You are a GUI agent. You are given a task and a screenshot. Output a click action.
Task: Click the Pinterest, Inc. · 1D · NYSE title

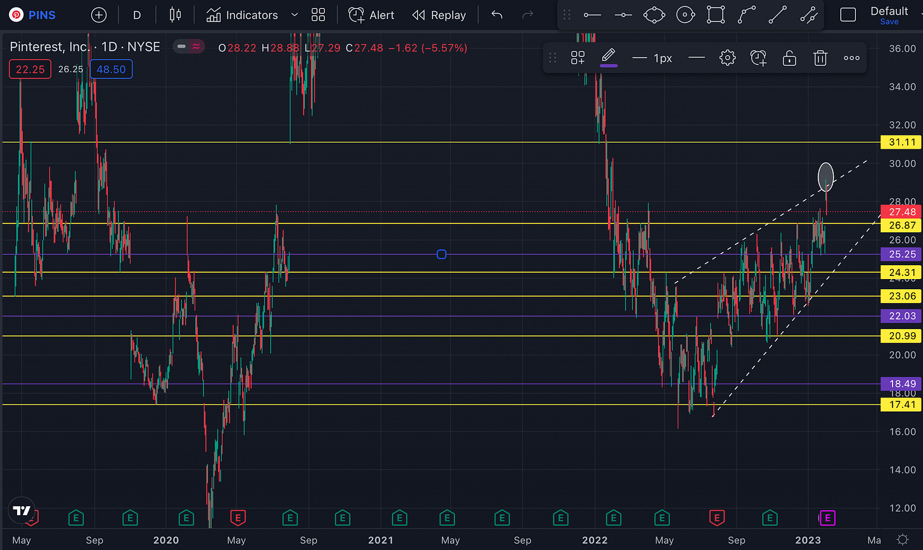point(85,47)
